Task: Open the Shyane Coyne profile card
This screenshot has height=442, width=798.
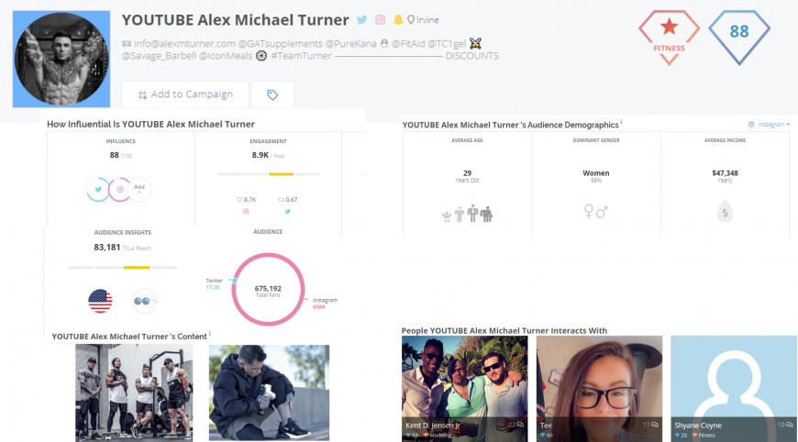Action: [733, 388]
